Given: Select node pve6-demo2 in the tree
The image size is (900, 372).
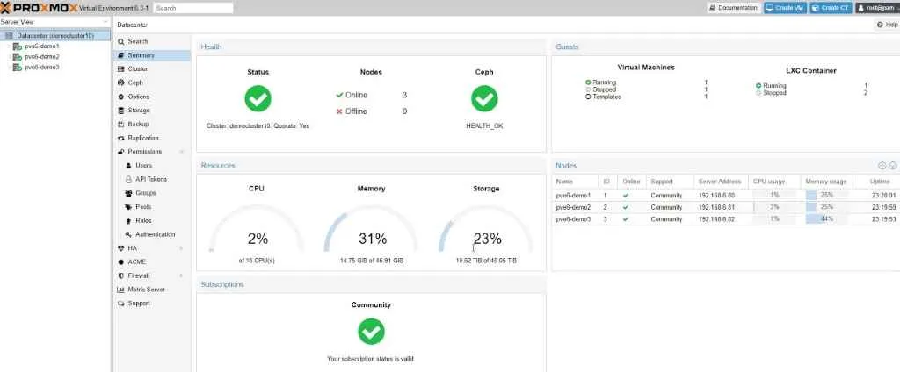Looking at the screenshot, I should pyautogui.click(x=41, y=57).
